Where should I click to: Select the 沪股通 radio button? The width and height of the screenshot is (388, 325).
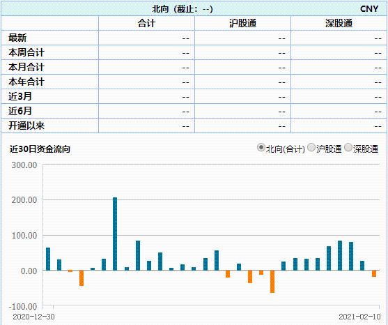coord(311,147)
